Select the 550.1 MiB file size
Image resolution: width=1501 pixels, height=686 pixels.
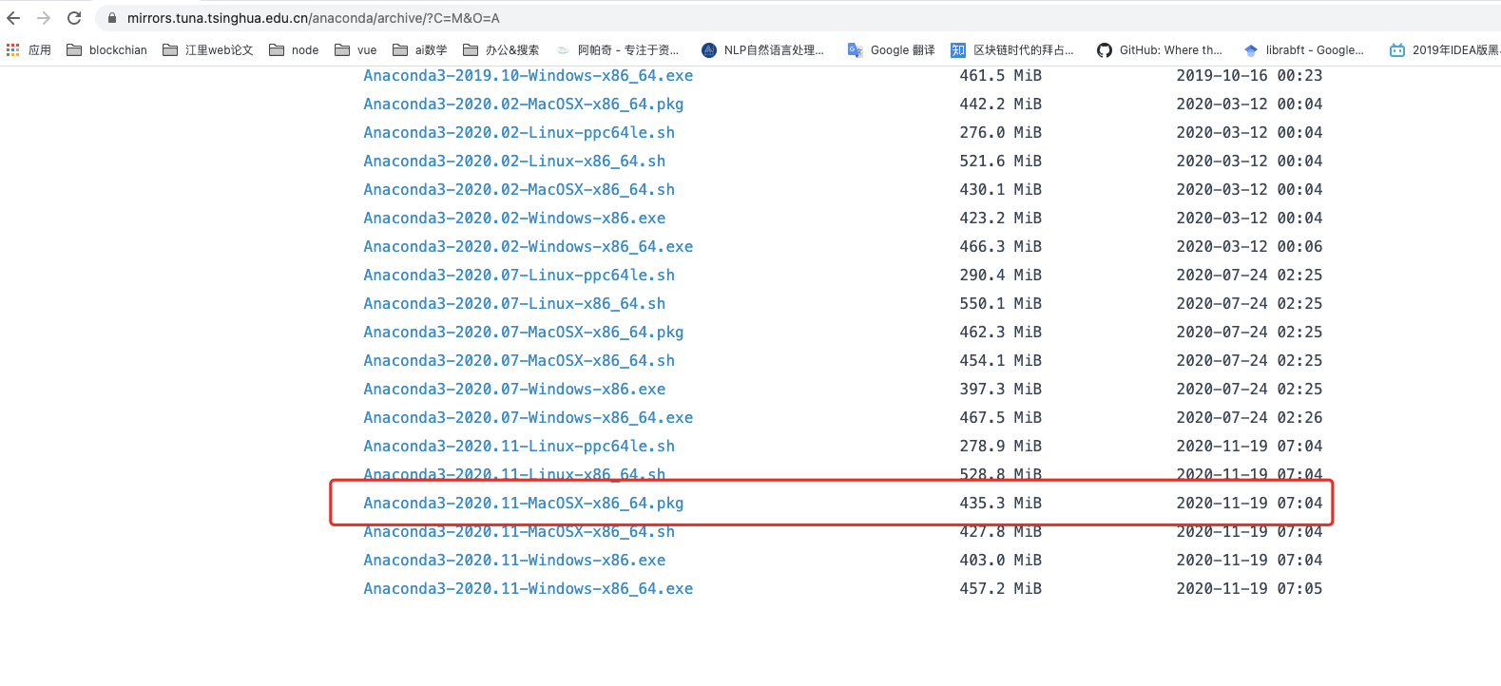point(1001,304)
